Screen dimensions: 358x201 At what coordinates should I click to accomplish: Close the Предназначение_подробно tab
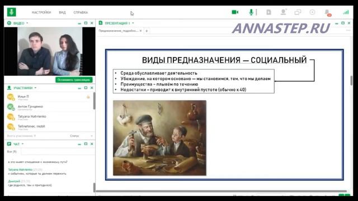tap(140, 31)
